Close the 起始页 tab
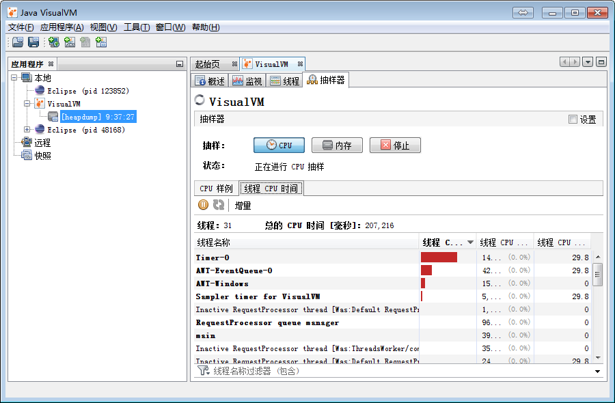Screen dimensions: 615x403 [x=234, y=64]
